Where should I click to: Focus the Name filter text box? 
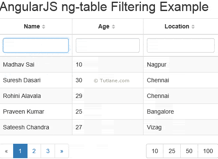click(36, 45)
